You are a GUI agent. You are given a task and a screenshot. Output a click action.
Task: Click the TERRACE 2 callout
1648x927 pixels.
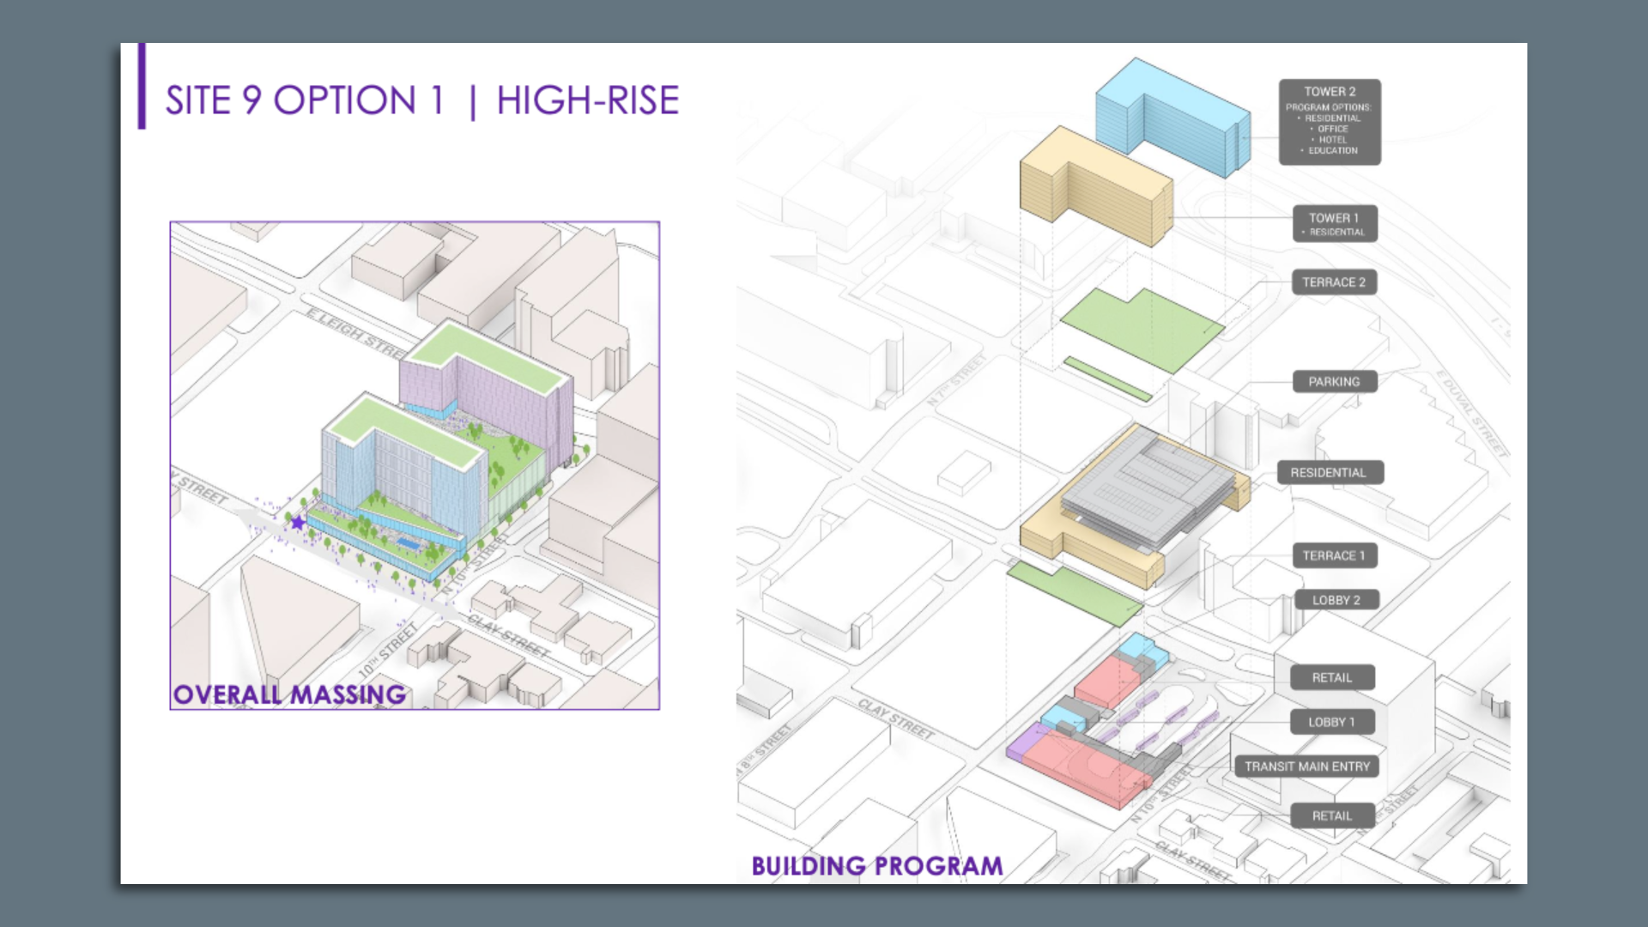(1334, 282)
